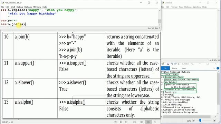
Task: Collapse the WordPad ribbon with the chevron
Action: tap(214, 68)
